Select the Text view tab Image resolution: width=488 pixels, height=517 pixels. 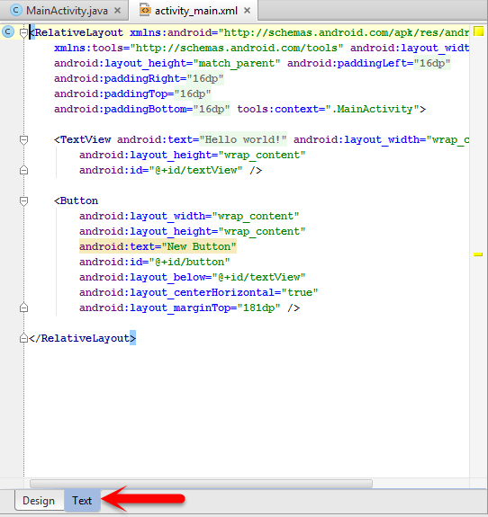[82, 501]
